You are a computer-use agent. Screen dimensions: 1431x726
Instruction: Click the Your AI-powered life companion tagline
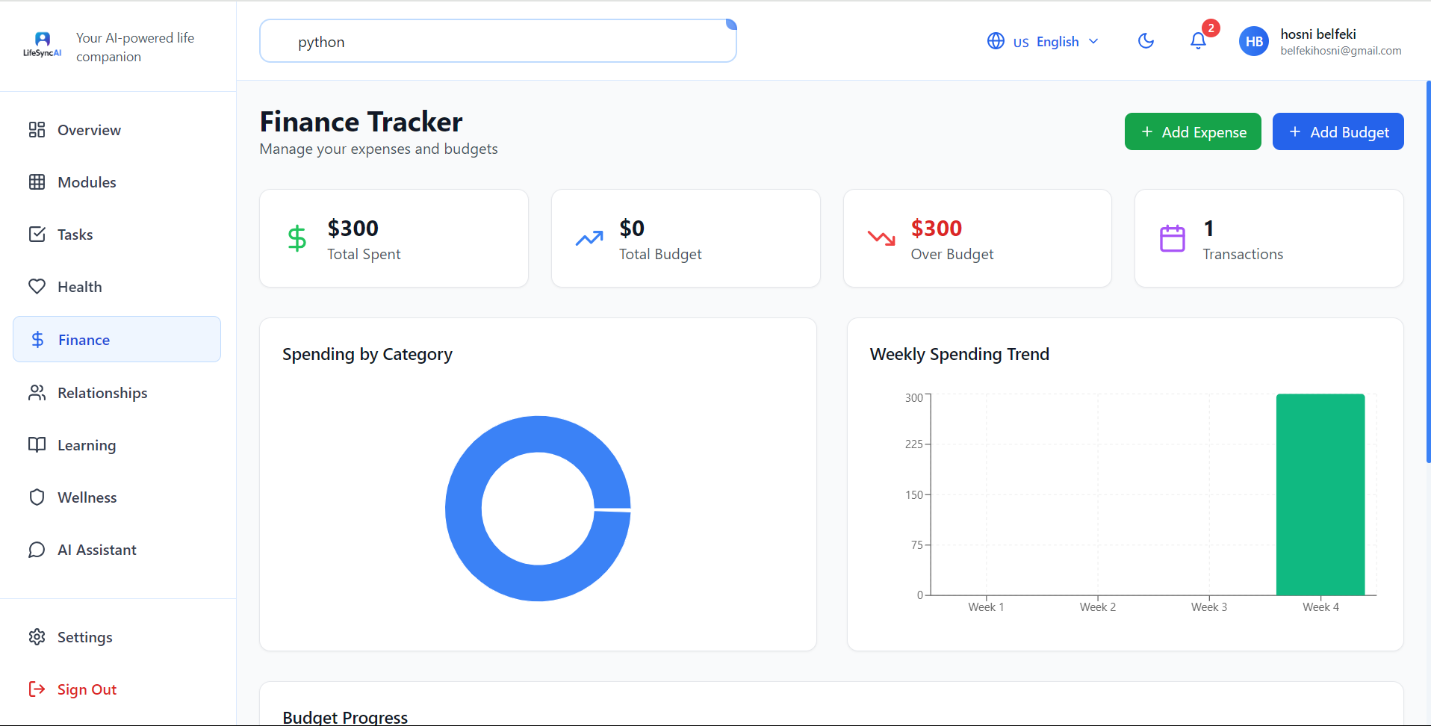(x=135, y=47)
